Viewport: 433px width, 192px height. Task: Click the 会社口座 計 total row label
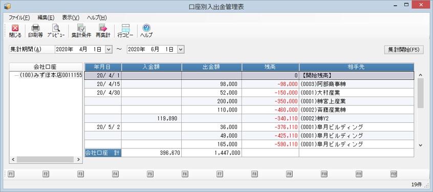click(x=103, y=153)
